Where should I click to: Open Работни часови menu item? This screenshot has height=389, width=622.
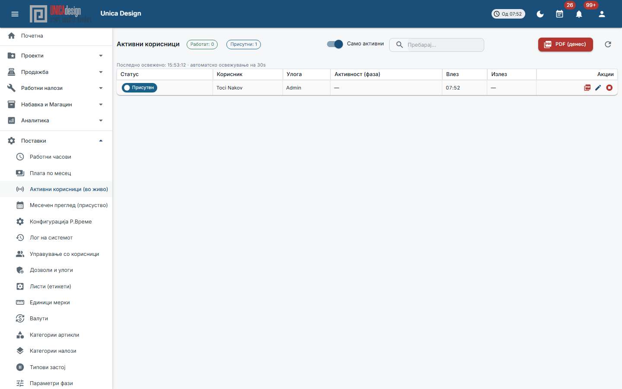pos(56,157)
